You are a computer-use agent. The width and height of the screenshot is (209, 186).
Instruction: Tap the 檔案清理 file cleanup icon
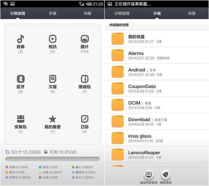tap(165, 175)
